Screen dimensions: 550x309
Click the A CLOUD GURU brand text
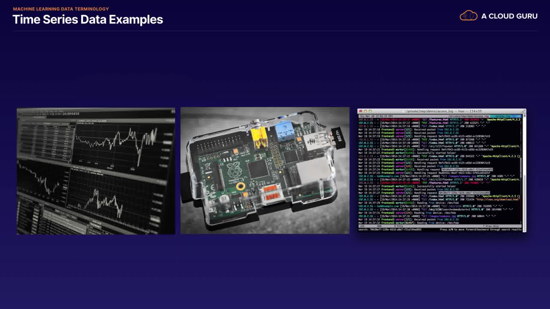[509, 16]
